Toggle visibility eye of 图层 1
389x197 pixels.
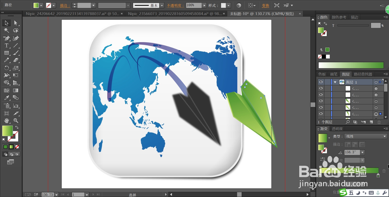(321, 82)
